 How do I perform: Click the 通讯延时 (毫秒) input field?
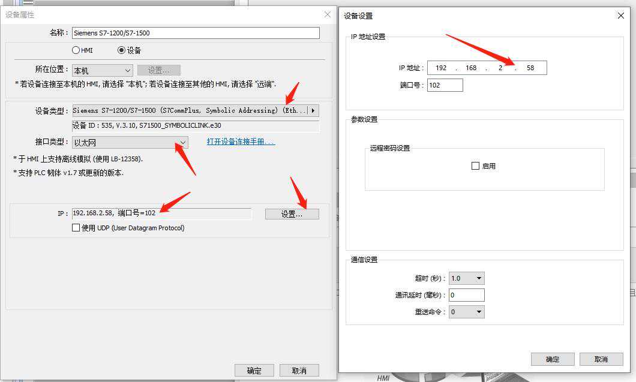point(466,295)
